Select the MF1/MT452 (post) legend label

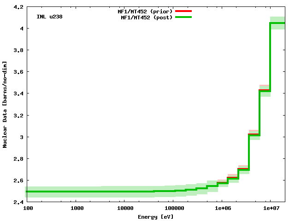tap(147, 17)
